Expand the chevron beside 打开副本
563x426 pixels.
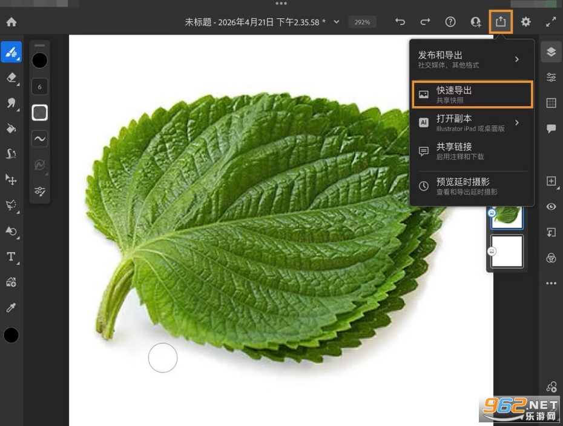click(517, 122)
